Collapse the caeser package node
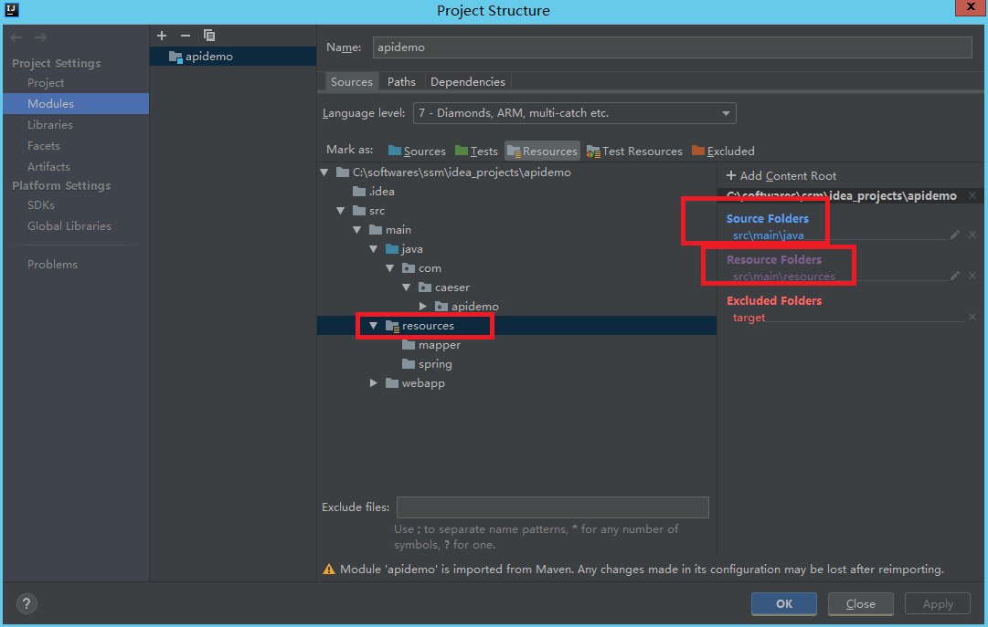The width and height of the screenshot is (988, 627). click(x=407, y=287)
